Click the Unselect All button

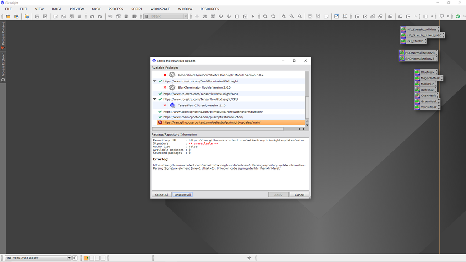pos(182,195)
